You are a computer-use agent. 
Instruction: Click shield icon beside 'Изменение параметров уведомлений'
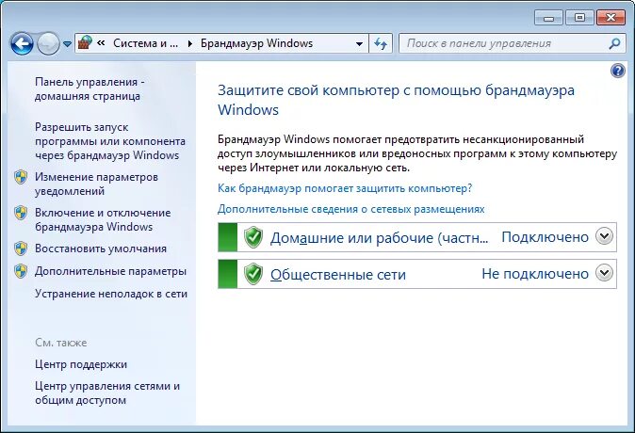click(x=21, y=177)
